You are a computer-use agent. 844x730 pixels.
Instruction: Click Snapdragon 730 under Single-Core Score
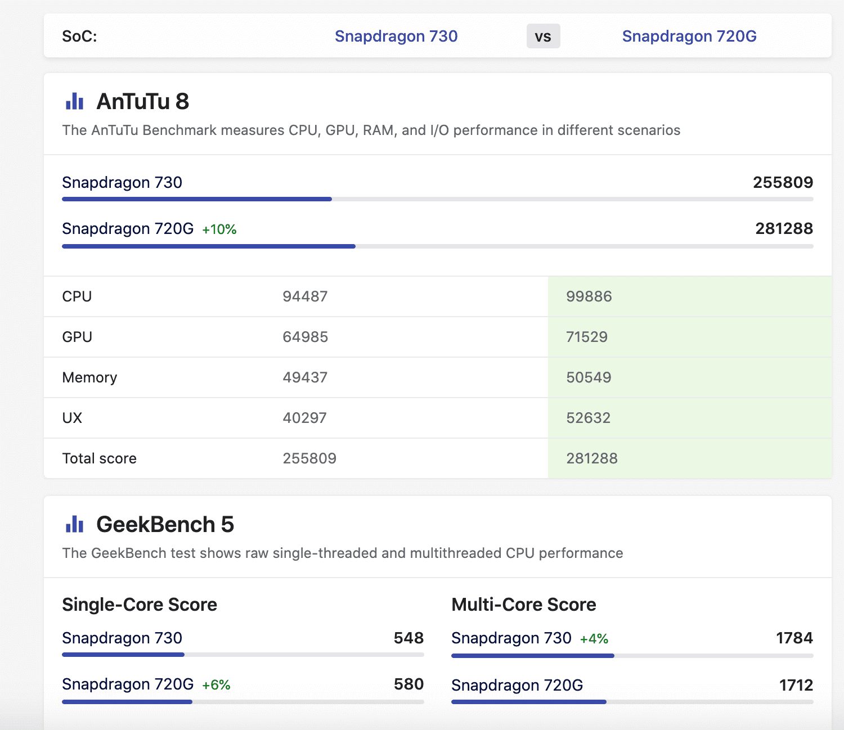point(122,638)
